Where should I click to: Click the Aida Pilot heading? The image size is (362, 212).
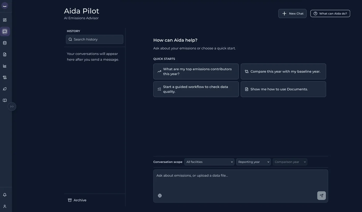point(81,11)
